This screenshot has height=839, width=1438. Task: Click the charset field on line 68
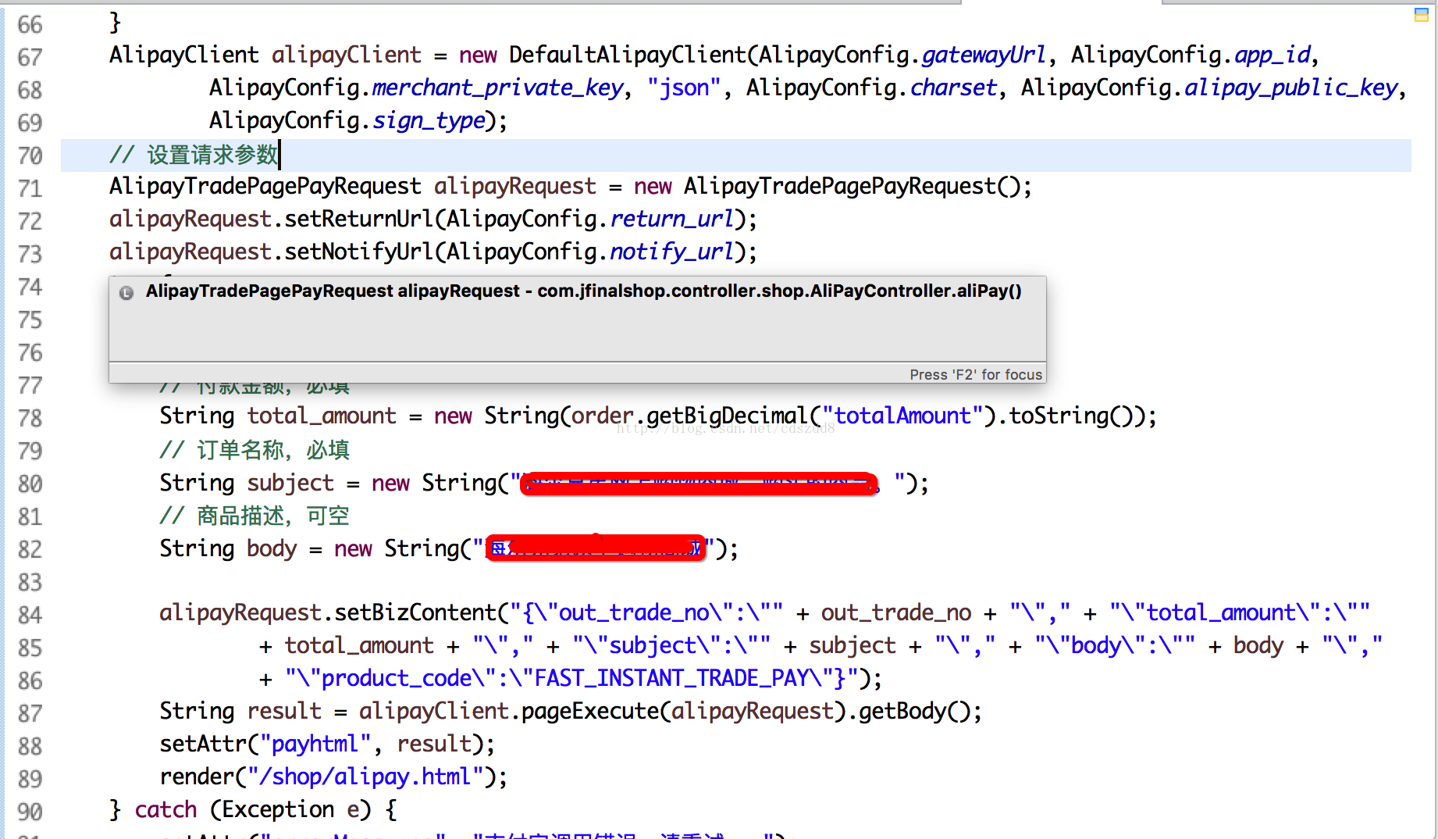[x=954, y=87]
